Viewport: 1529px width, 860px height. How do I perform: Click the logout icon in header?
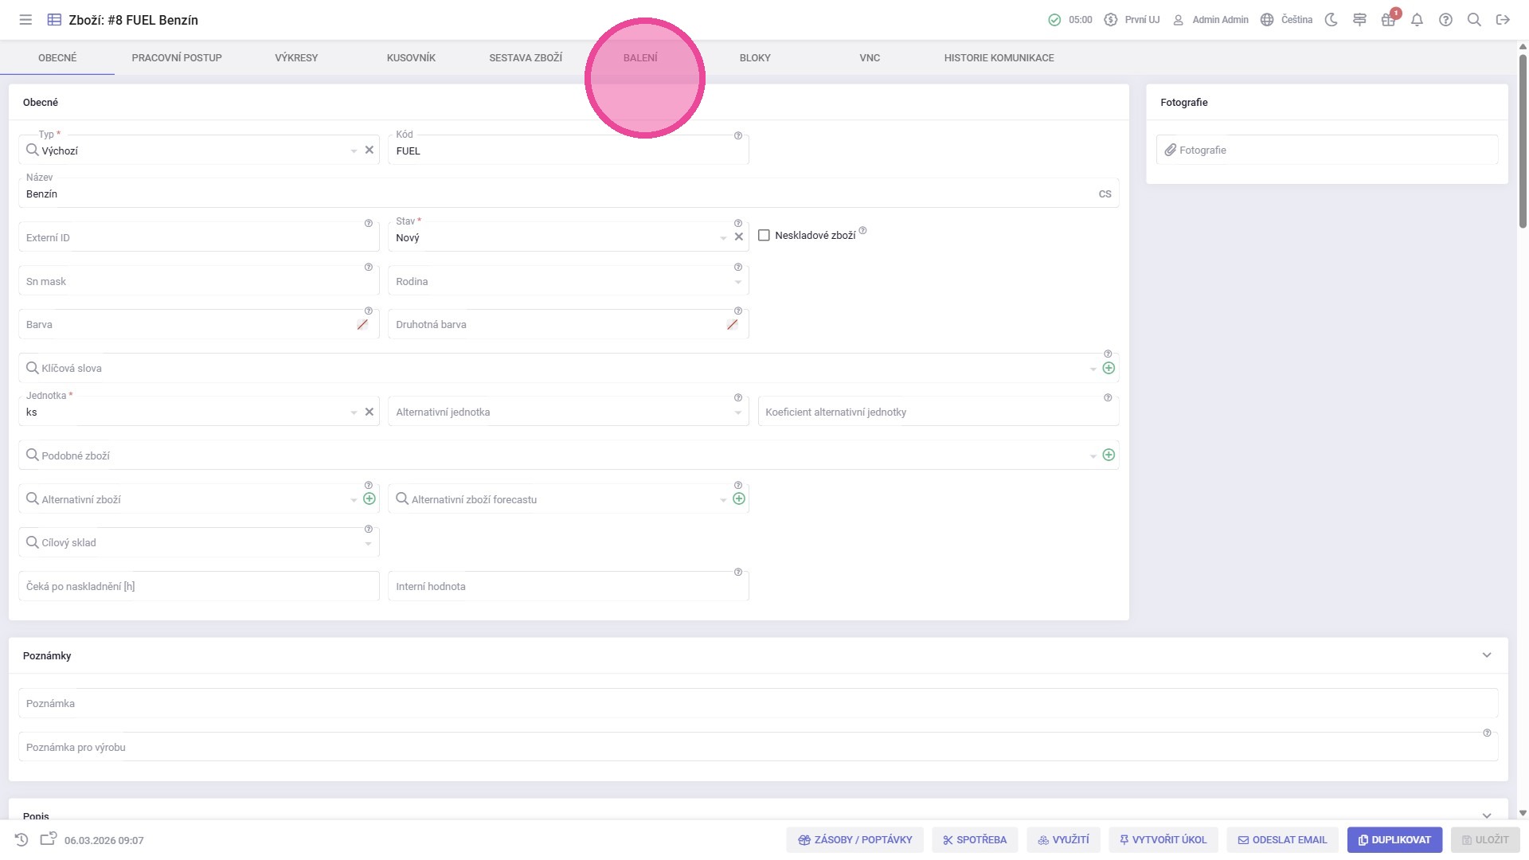[1503, 20]
